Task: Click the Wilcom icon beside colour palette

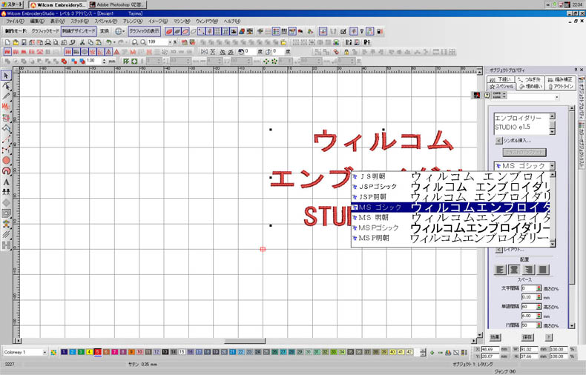Action: [x=54, y=352]
